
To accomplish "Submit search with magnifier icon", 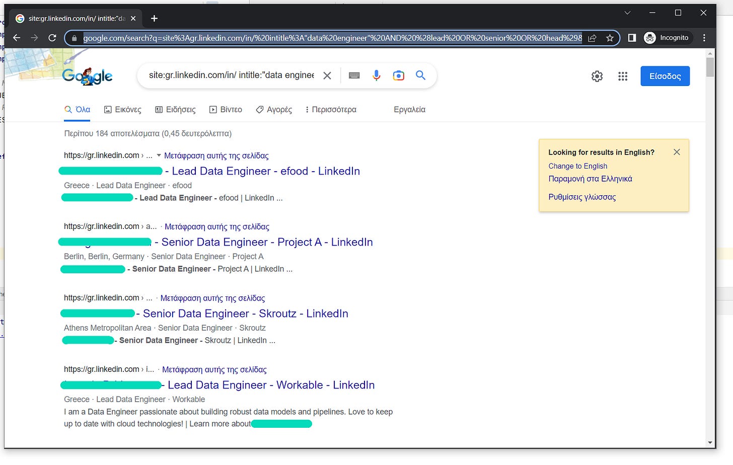I will tap(421, 75).
